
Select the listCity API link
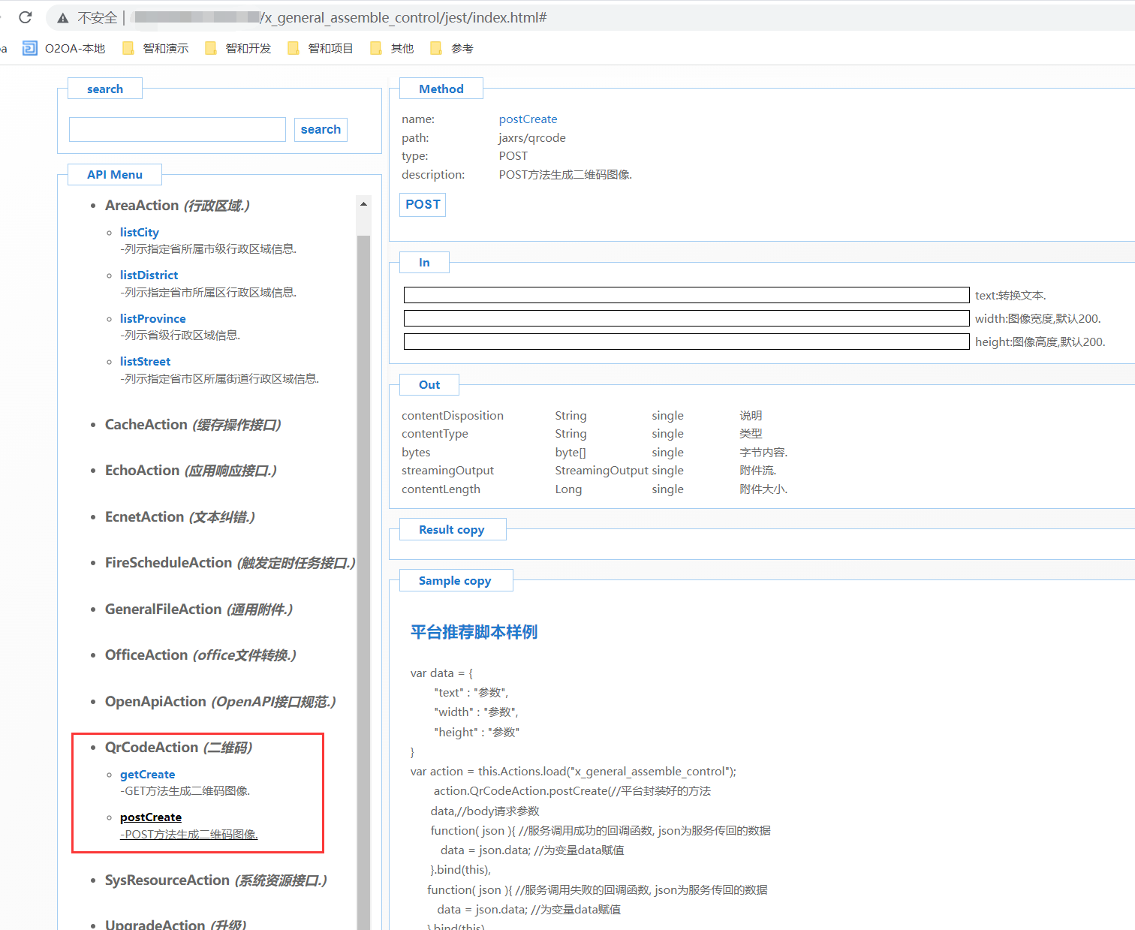(140, 233)
